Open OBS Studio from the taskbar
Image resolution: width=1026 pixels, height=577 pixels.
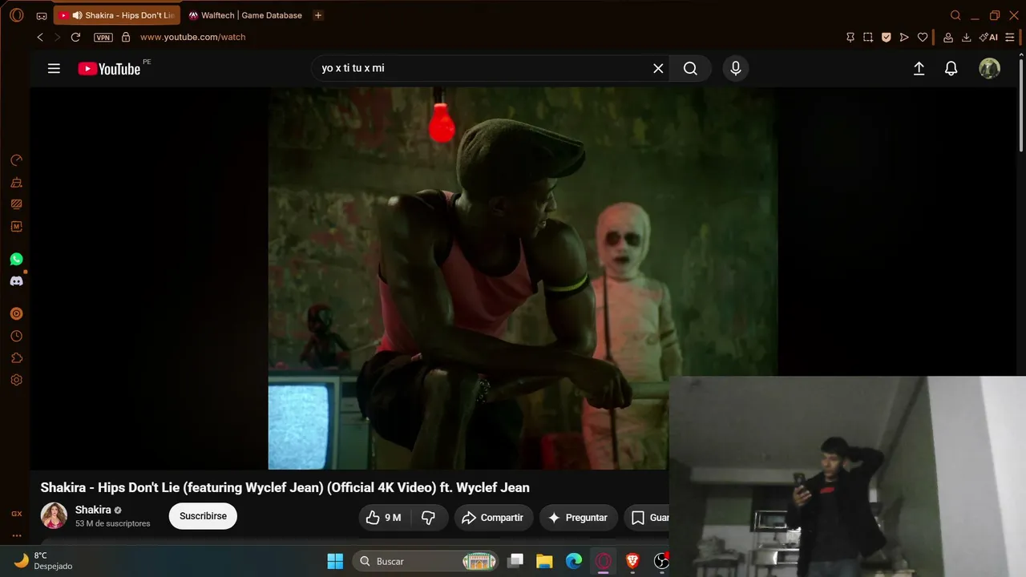click(x=660, y=561)
